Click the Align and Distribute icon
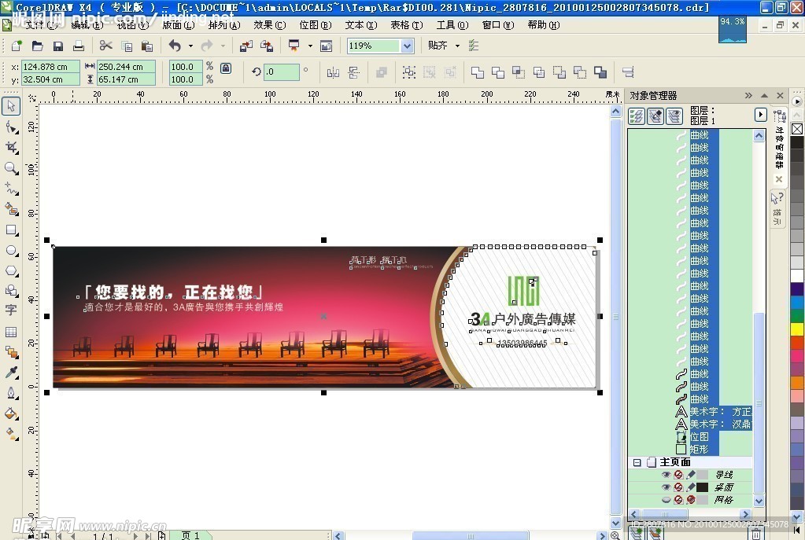 (628, 72)
